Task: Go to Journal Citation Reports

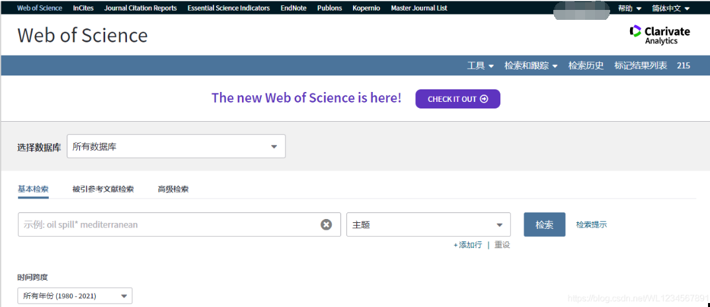Action: click(140, 8)
